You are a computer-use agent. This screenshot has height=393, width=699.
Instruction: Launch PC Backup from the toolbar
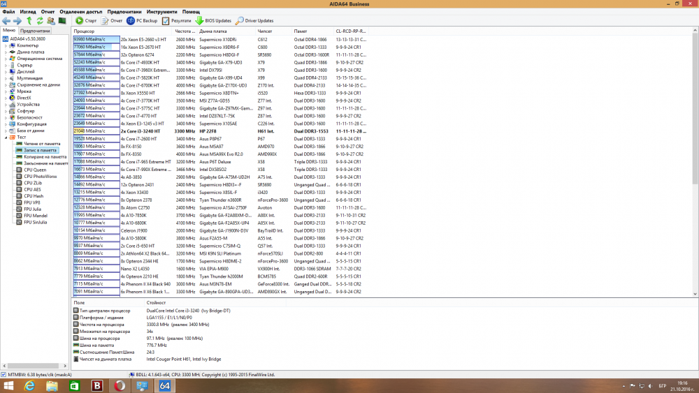(142, 20)
